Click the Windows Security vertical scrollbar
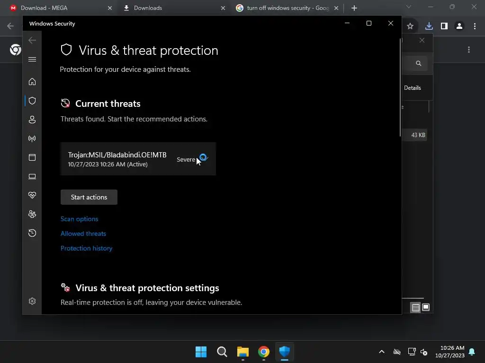This screenshot has height=363, width=485. pos(400,87)
